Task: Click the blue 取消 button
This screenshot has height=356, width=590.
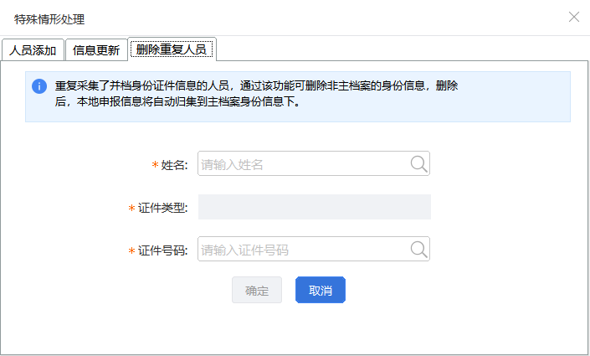Action: (x=321, y=290)
